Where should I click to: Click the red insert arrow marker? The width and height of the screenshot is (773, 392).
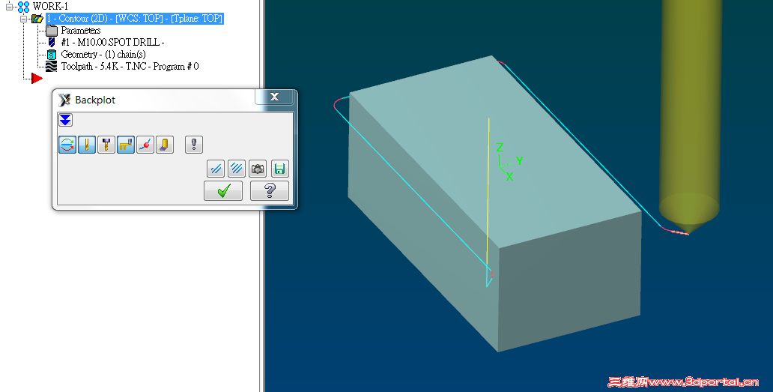coord(37,78)
